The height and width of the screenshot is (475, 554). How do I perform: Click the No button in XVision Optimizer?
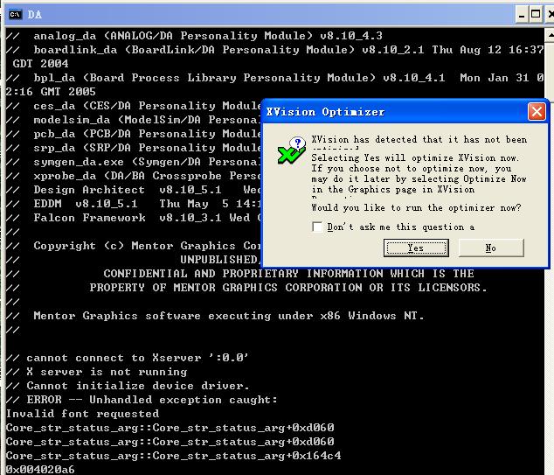491,248
